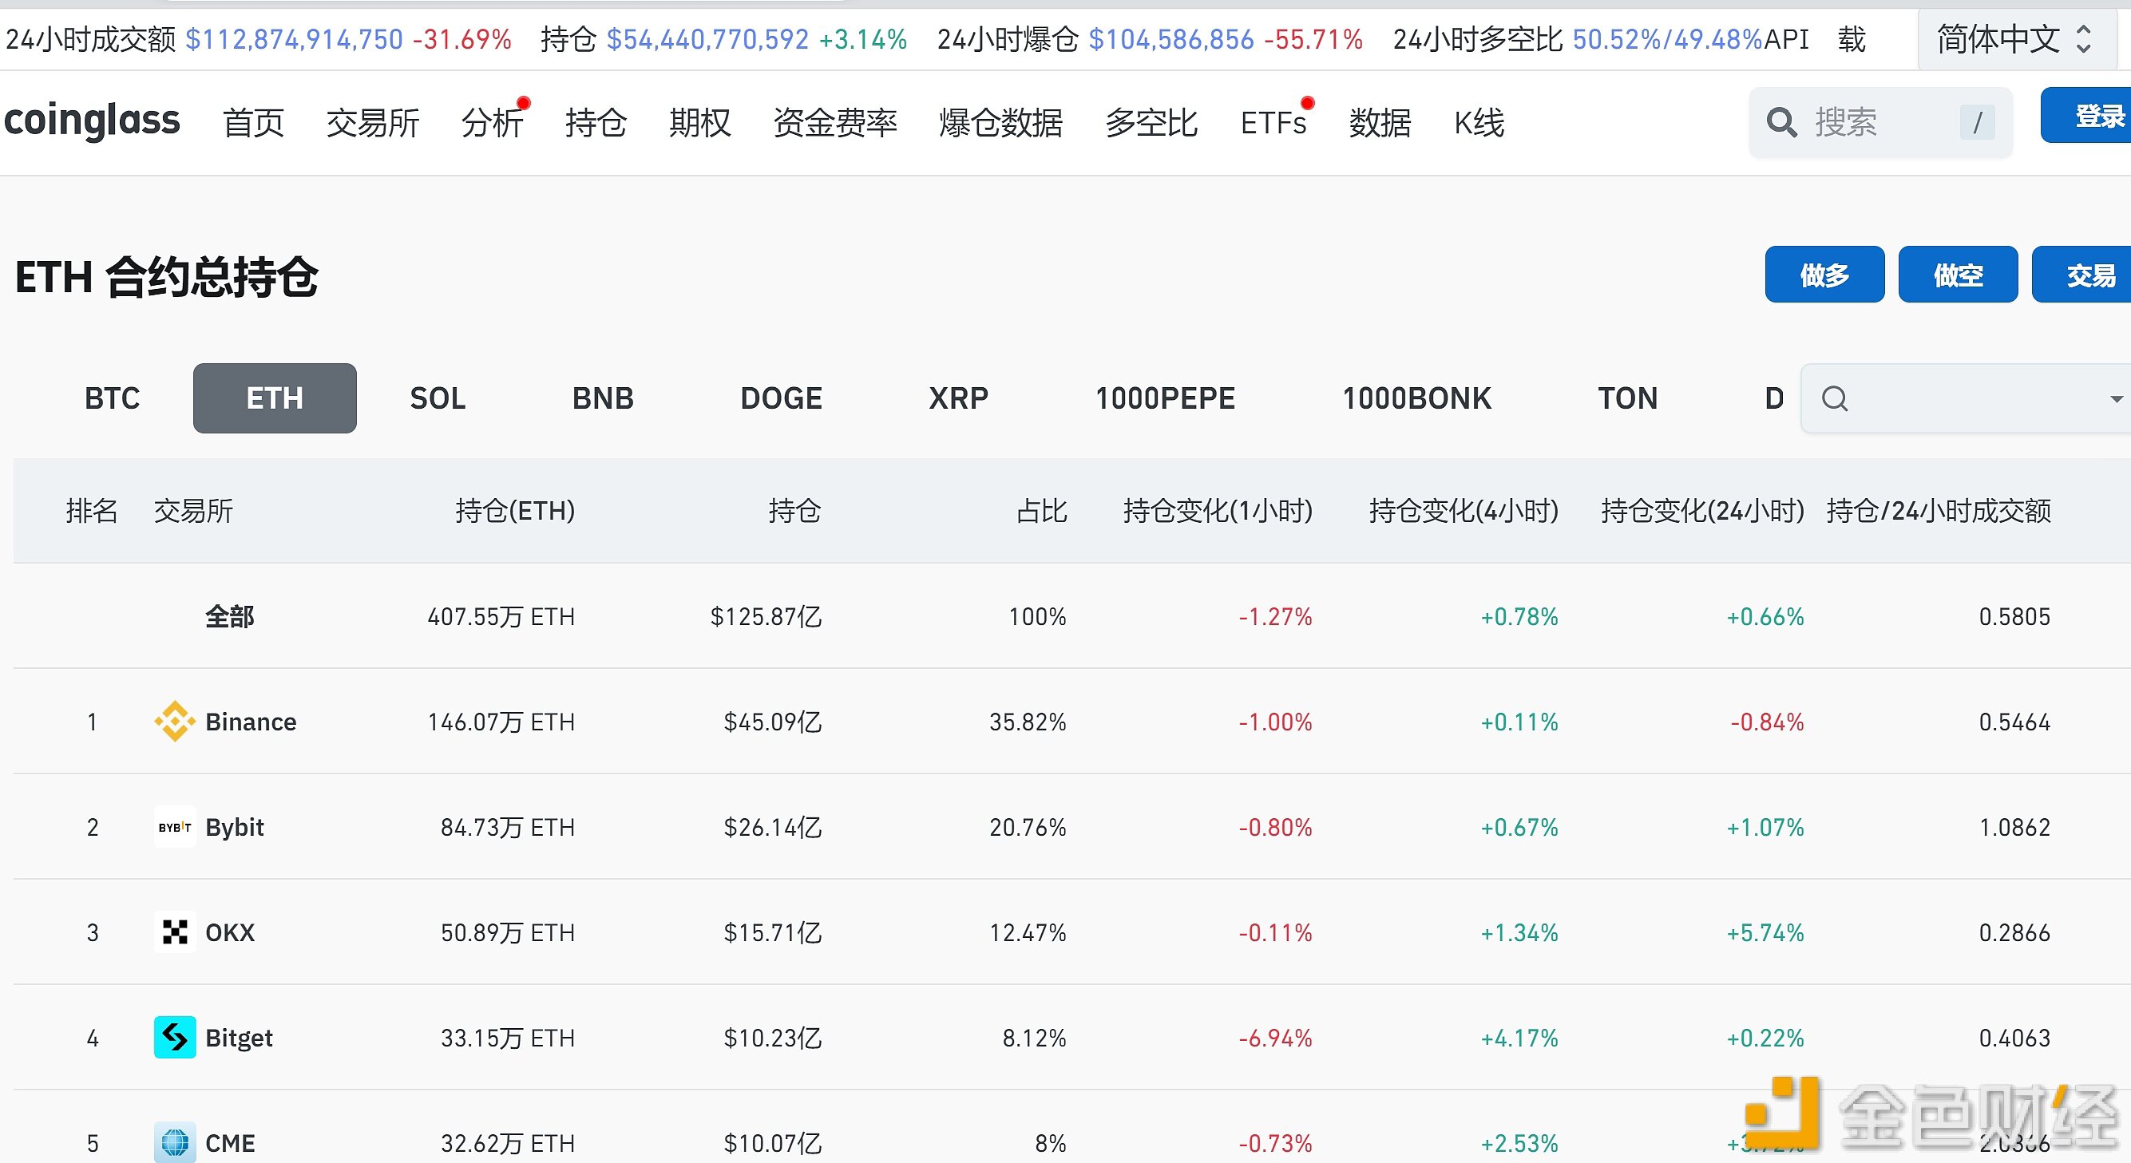
Task: Select the ETH coin tab
Action: pyautogui.click(x=275, y=398)
